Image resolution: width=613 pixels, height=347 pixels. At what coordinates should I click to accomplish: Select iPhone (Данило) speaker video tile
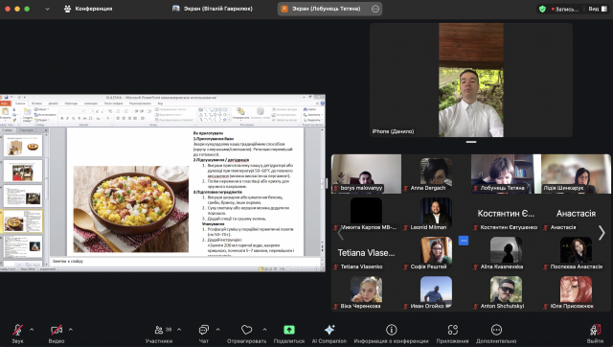coord(471,80)
